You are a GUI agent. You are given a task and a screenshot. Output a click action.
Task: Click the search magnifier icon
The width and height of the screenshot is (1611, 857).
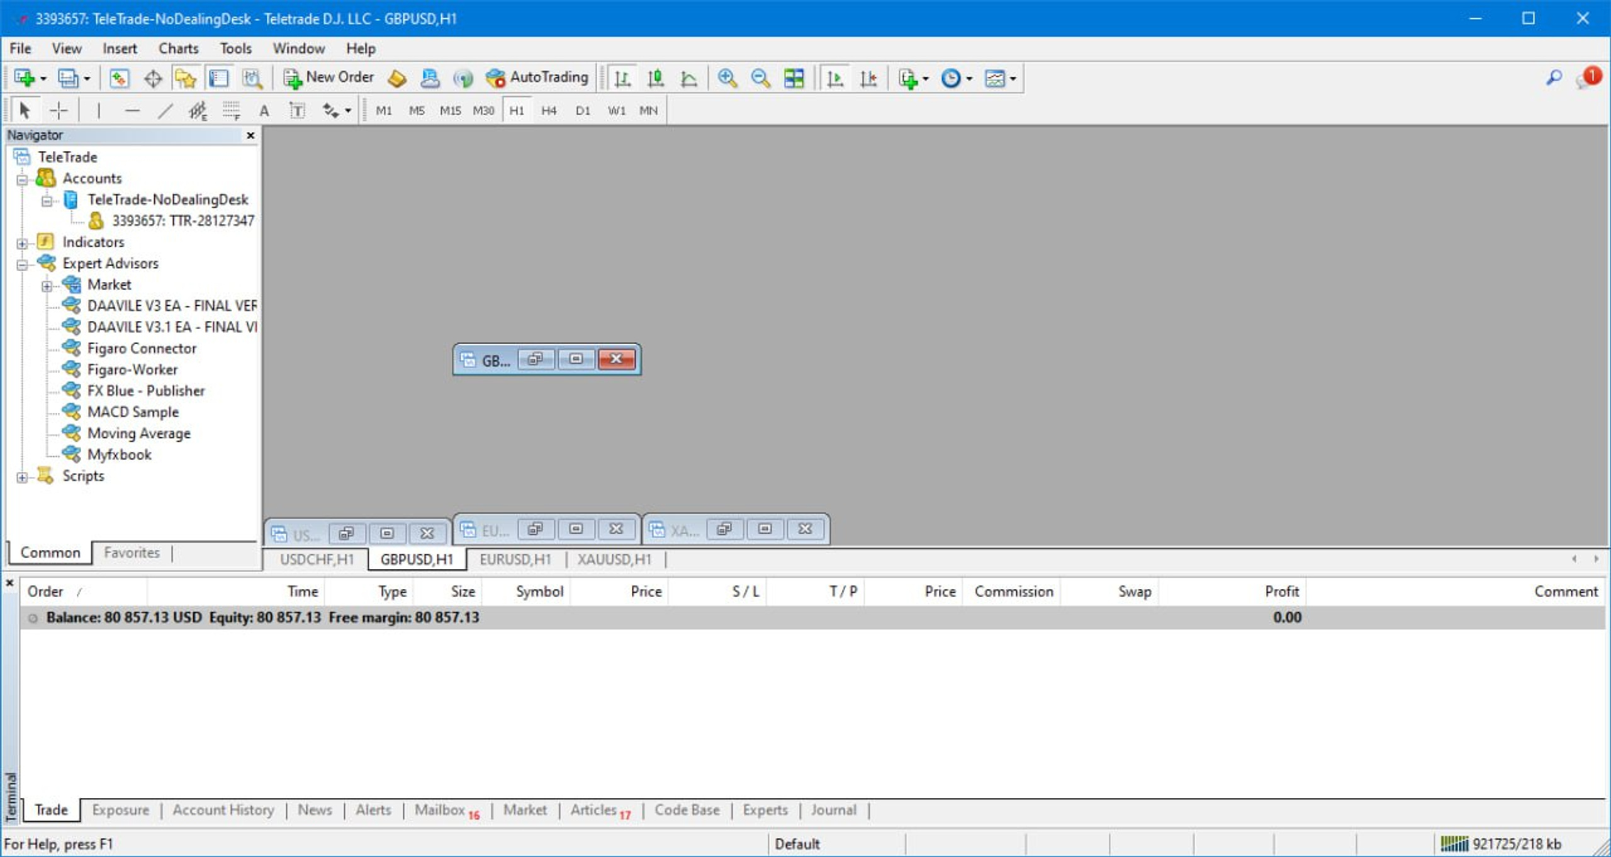click(1554, 77)
